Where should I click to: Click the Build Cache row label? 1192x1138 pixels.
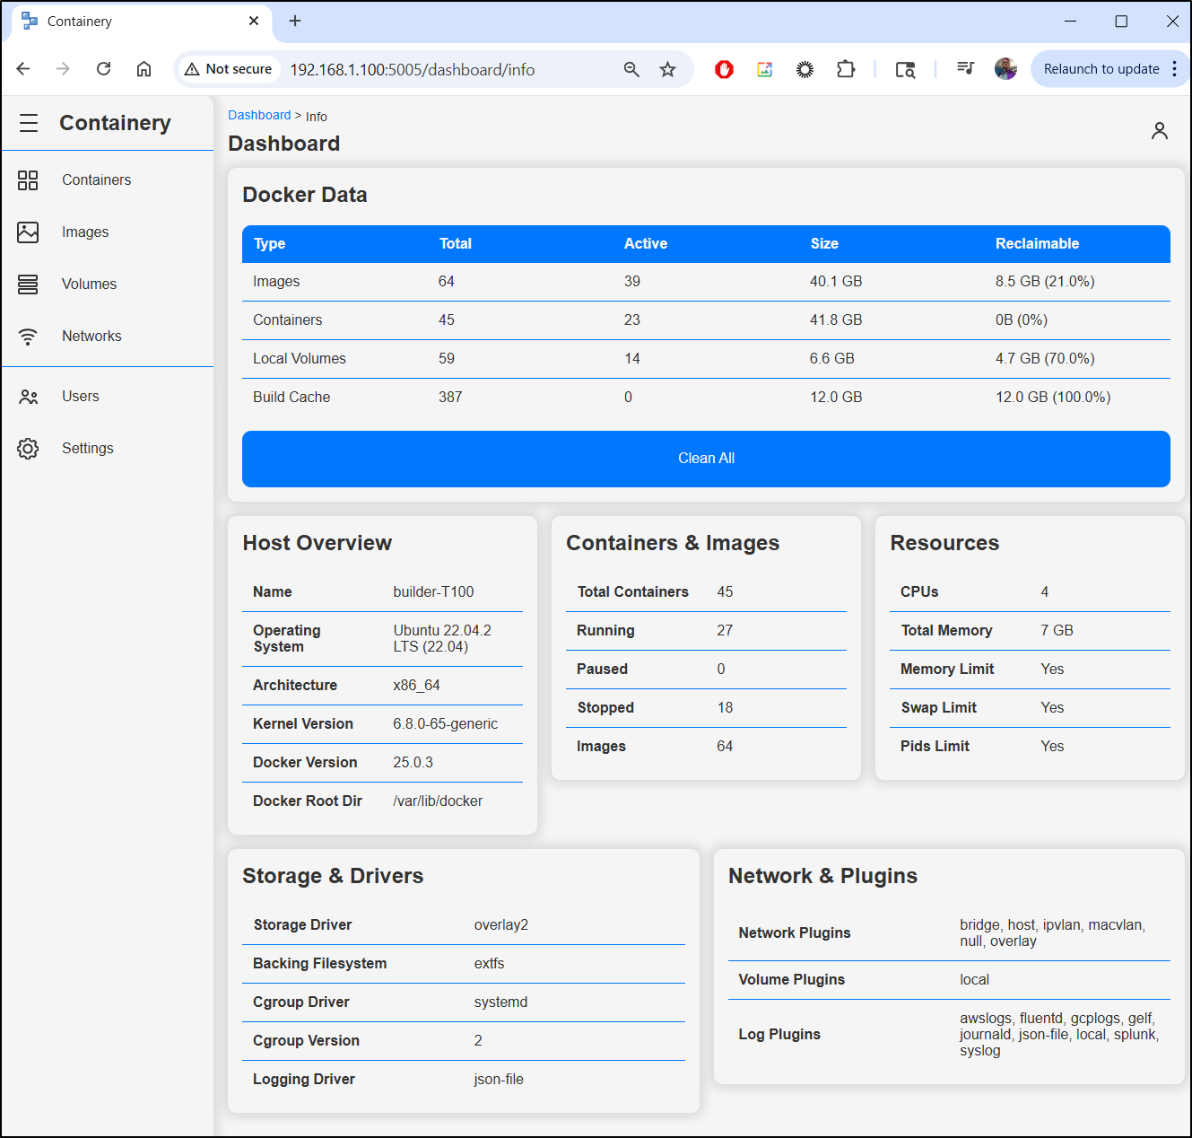pyautogui.click(x=291, y=398)
